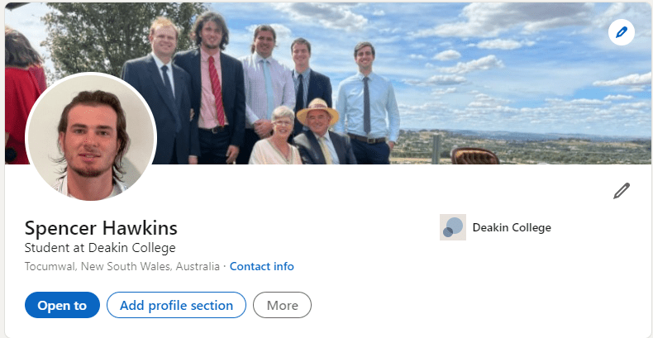Expand the Open to options
The image size is (653, 338).
pos(62,305)
